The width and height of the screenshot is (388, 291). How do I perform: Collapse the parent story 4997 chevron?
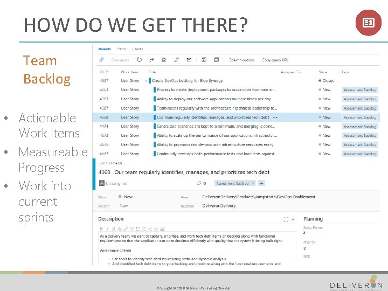145,81
